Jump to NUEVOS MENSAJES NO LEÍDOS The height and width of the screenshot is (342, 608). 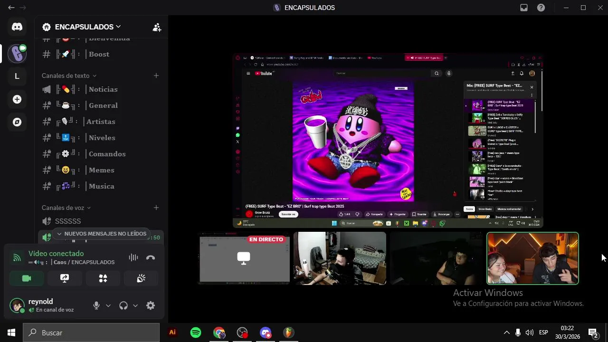click(x=101, y=234)
